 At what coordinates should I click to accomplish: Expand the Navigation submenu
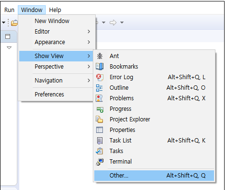[x=56, y=81]
